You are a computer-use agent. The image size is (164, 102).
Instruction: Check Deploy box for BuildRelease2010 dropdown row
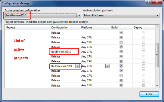pyautogui.click(x=143, y=66)
